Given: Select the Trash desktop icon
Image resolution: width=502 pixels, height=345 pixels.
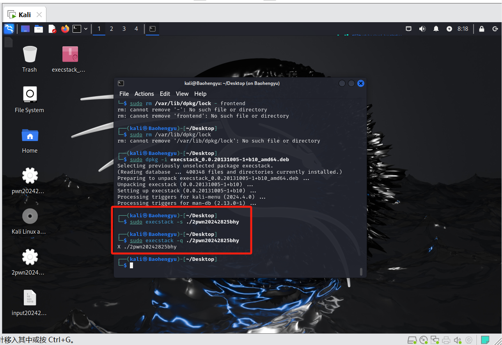Looking at the screenshot, I should tap(30, 59).
